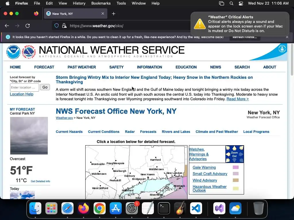
Task: Open the Current Hazards section menu
Action: (69, 132)
